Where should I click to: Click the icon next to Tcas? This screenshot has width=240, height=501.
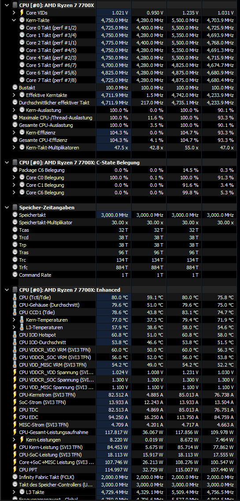click(x=15, y=230)
